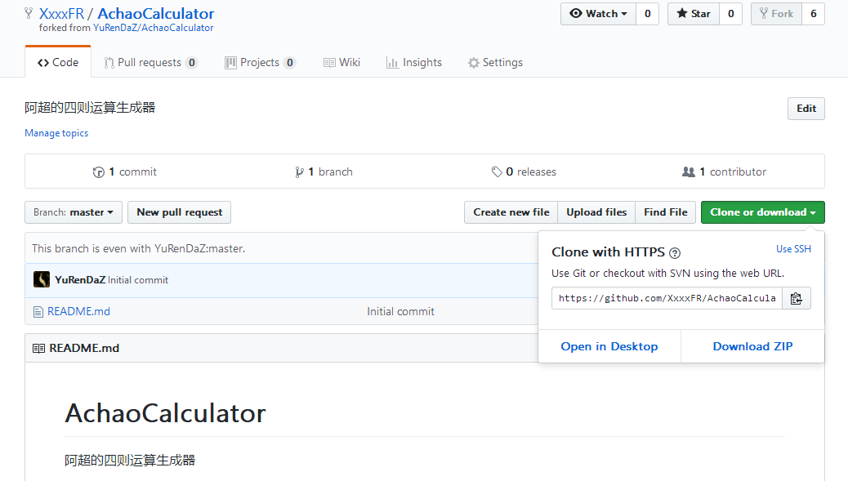The height and width of the screenshot is (481, 848).
Task: Click the help icon beside Clone with HTTPS
Action: 675,253
